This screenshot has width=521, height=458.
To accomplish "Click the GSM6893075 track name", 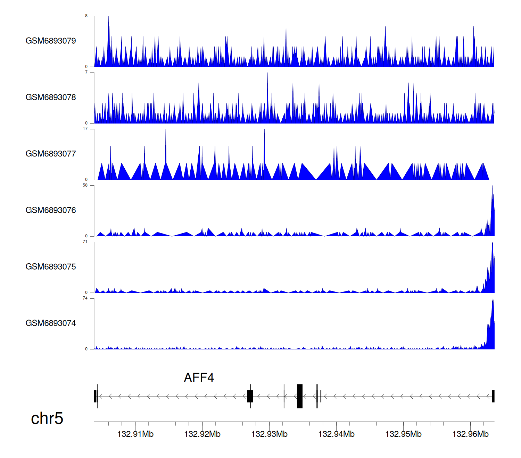I will tap(51, 267).
